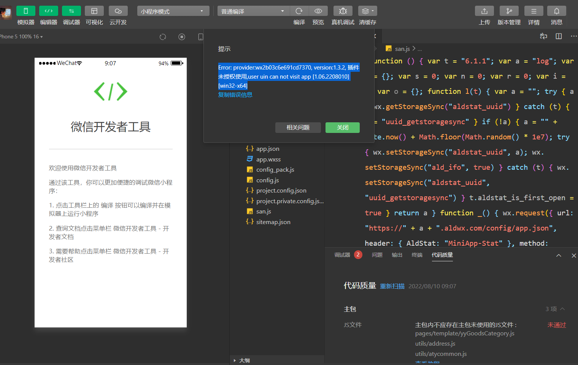
Task: Click the compile refresh icon
Action: [x=299, y=11]
